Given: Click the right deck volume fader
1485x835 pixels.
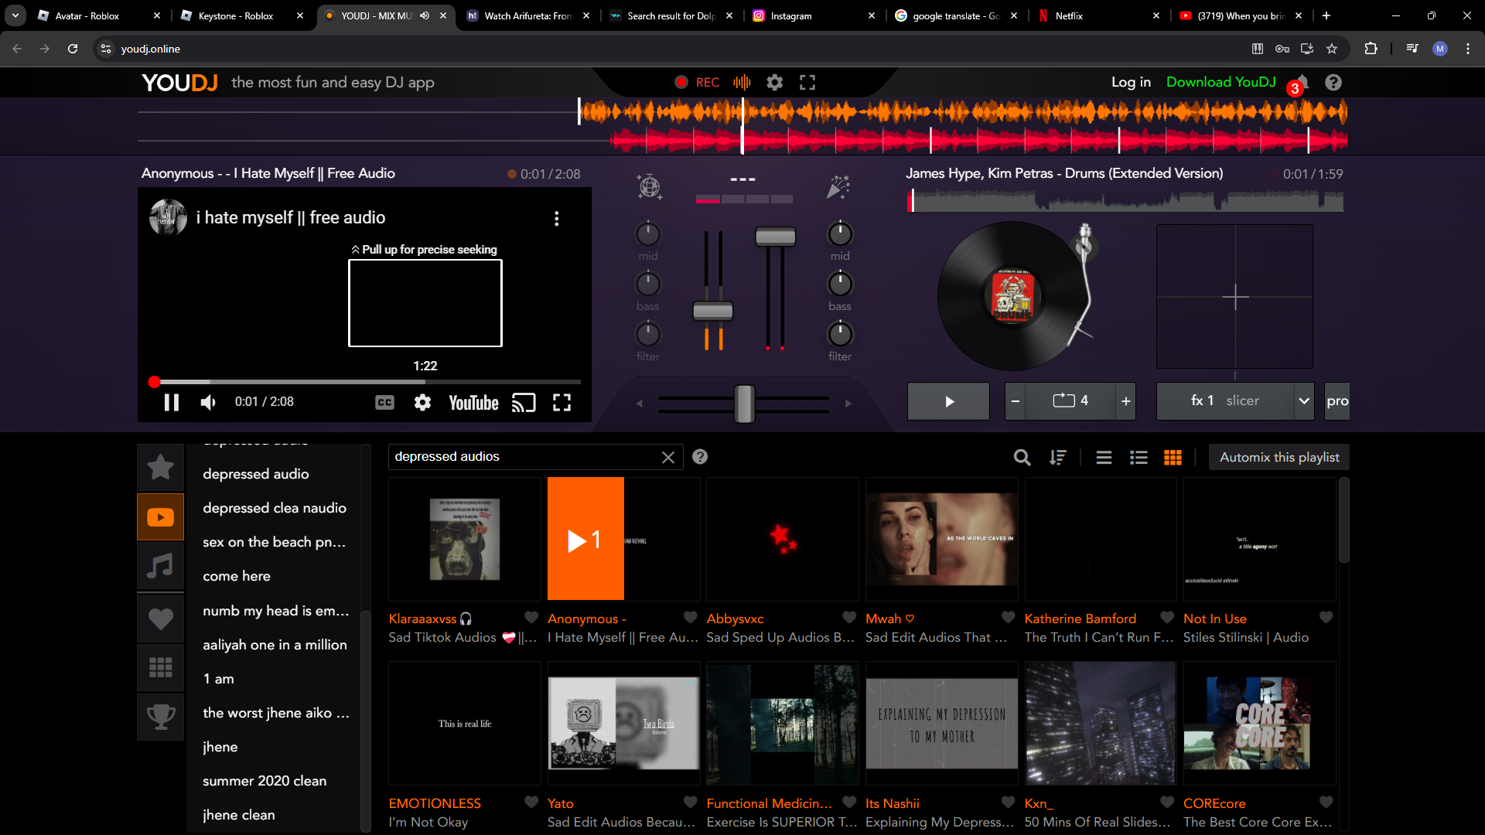Looking at the screenshot, I should point(775,237).
